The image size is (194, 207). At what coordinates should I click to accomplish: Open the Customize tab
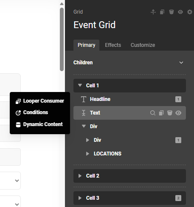[x=143, y=45]
